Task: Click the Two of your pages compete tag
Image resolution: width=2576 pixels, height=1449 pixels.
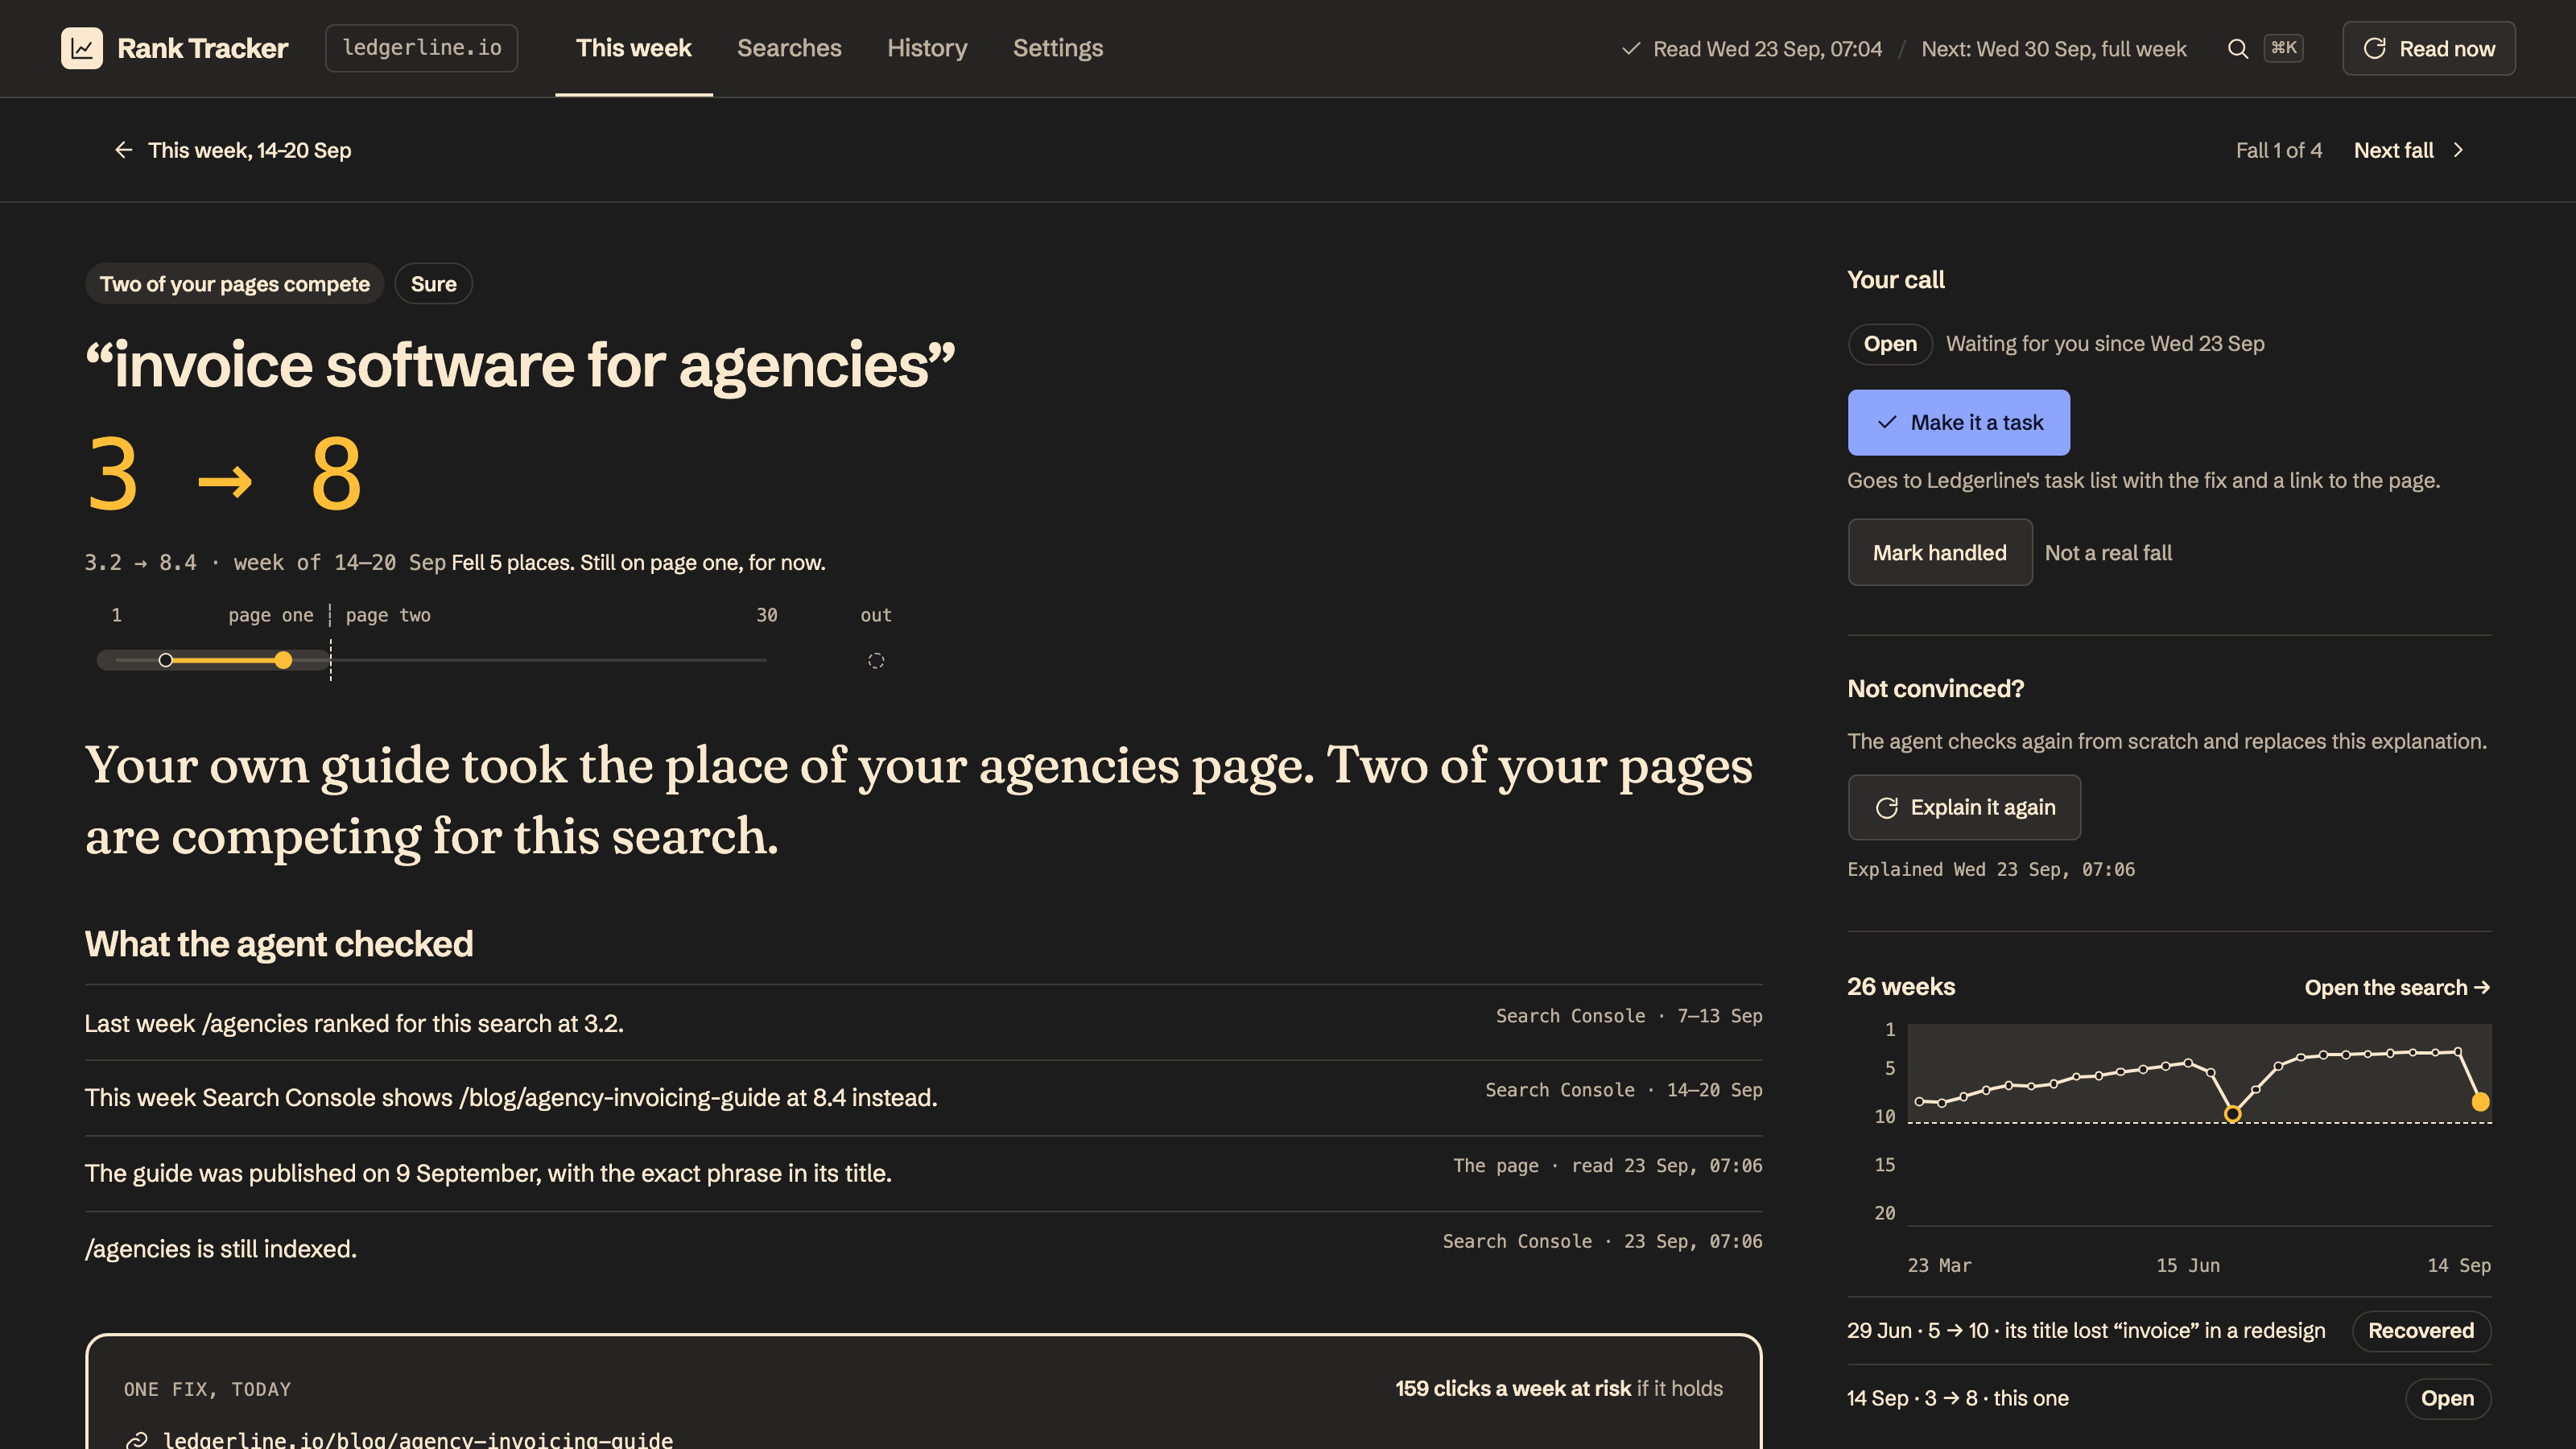Action: [x=234, y=284]
